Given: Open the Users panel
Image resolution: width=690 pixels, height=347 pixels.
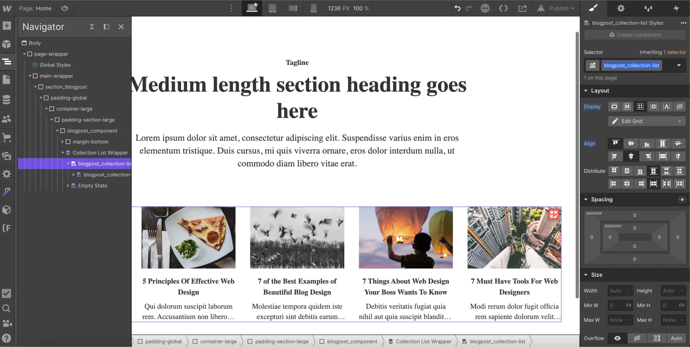Looking at the screenshot, I should (x=7, y=118).
